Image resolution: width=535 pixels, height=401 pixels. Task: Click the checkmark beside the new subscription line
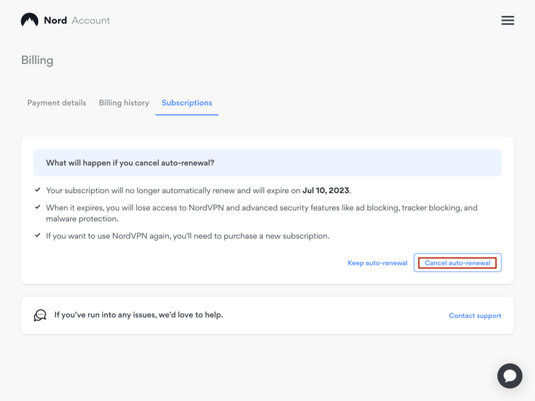point(37,235)
